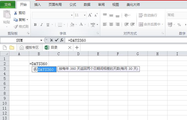This screenshot has width=187, height=120.
Task: Click the Cut (剪切) scissors icon
Action: coord(16,13)
